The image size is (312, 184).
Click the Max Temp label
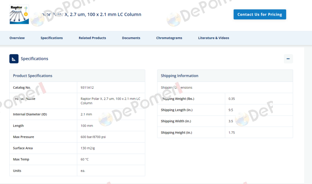[x=21, y=159]
